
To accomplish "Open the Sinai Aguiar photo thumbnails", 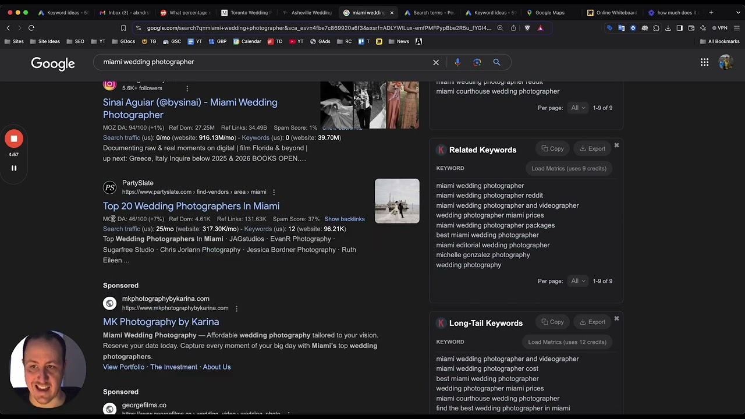I will click(370, 105).
